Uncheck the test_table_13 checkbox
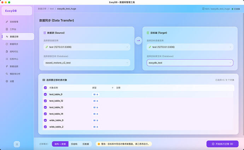 tap(45, 107)
